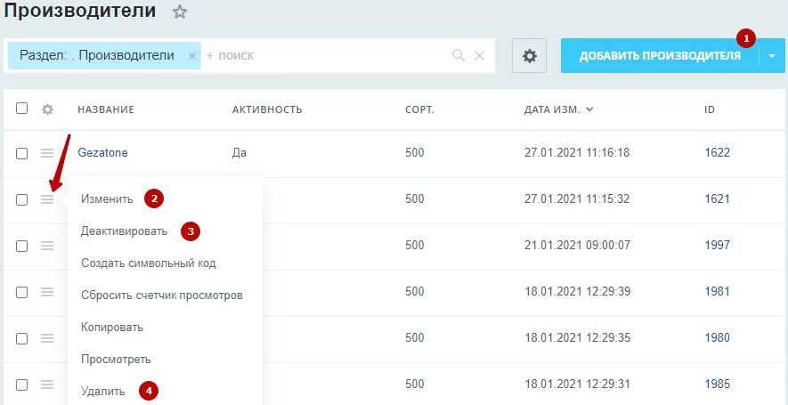The image size is (788, 405).
Task: Click into the '+ поиск' search field
Action: [327, 56]
